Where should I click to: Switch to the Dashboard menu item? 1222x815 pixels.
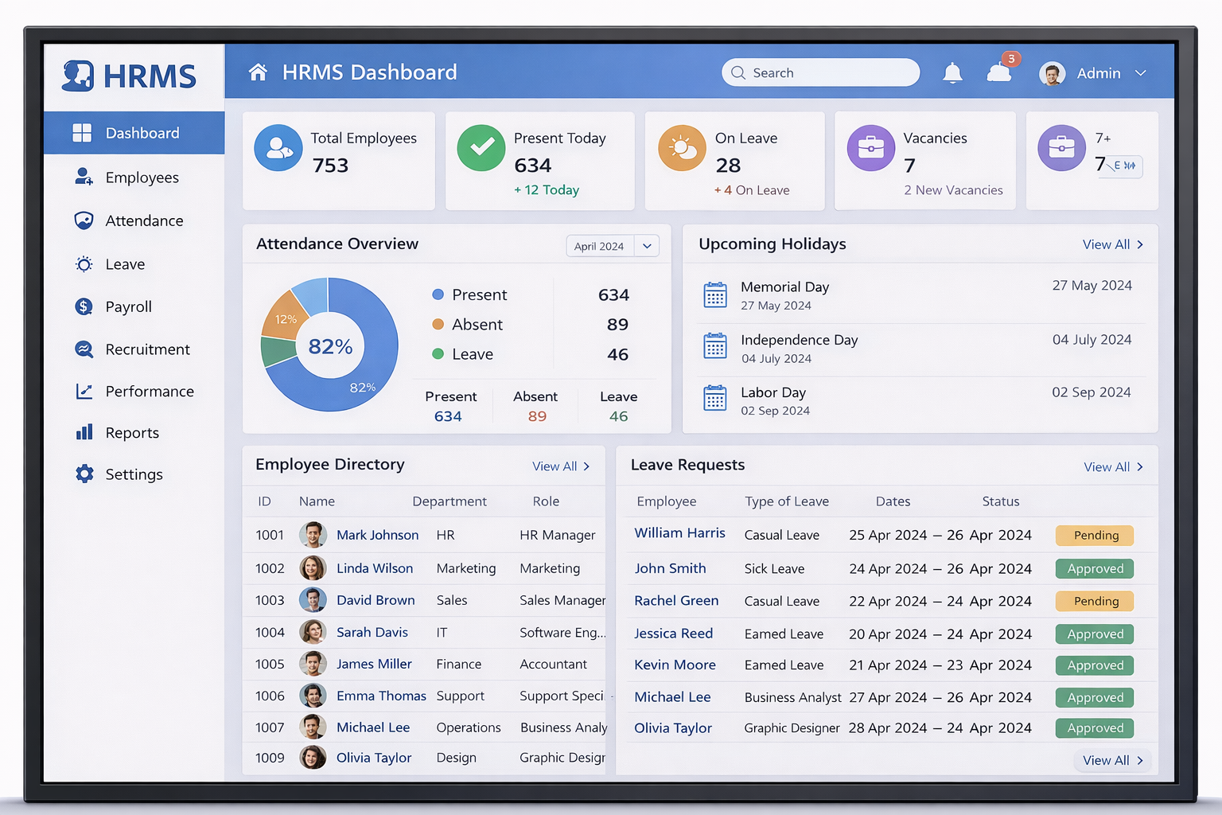point(142,133)
